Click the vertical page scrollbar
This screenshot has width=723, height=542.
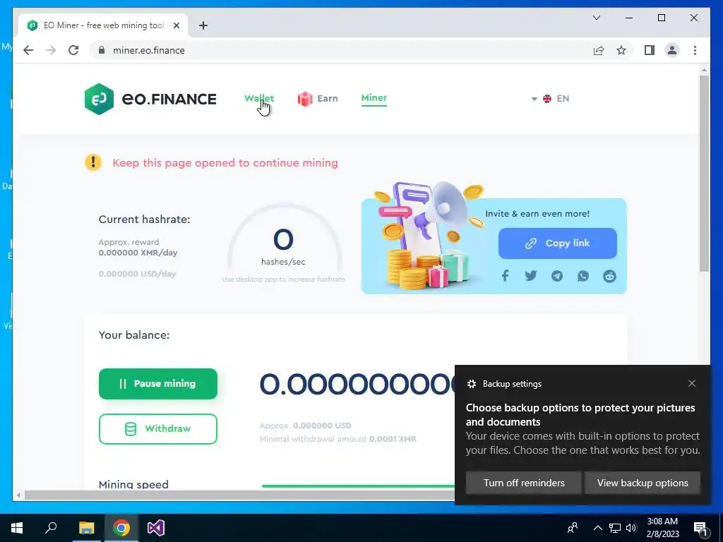704,173
